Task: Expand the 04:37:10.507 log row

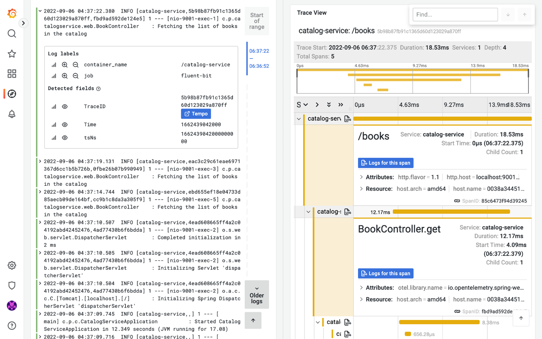Action: tap(40, 222)
